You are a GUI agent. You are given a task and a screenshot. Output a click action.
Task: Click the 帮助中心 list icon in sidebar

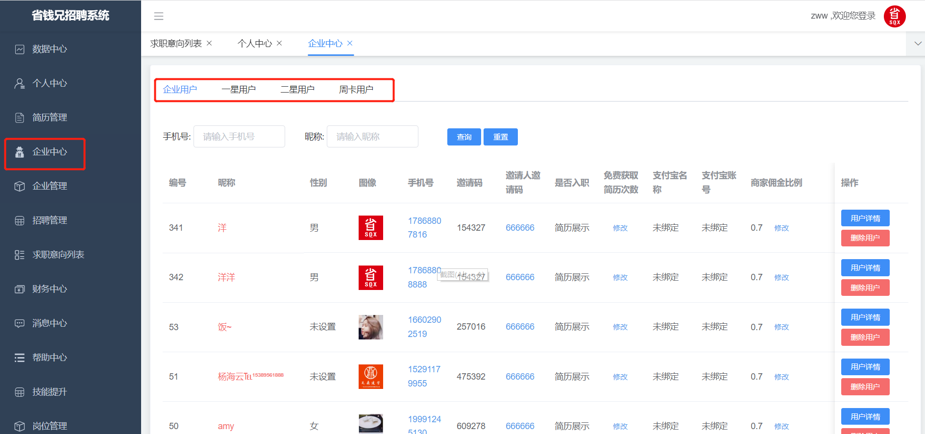pyautogui.click(x=20, y=358)
